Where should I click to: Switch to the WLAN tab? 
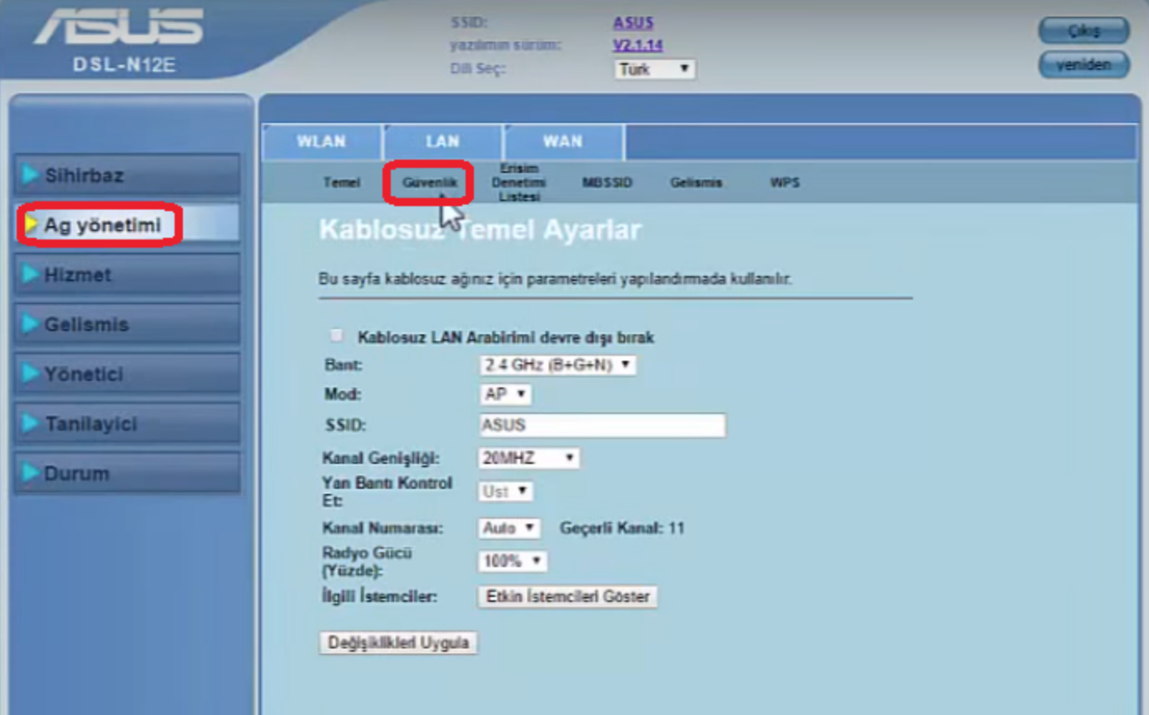coord(321,141)
